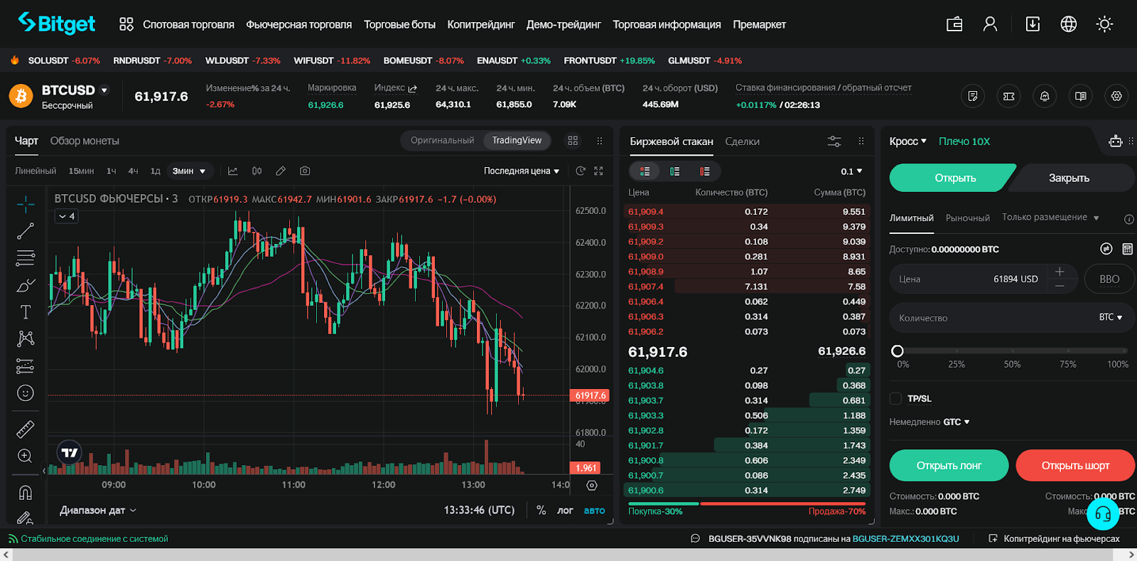Open the GTC time-in-force dropdown
The height and width of the screenshot is (561, 1137).
pos(956,422)
